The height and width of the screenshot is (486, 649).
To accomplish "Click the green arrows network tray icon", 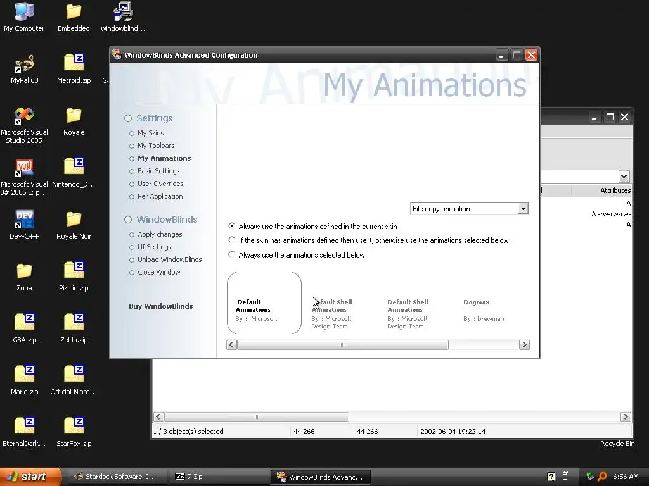I will pyautogui.click(x=590, y=477).
